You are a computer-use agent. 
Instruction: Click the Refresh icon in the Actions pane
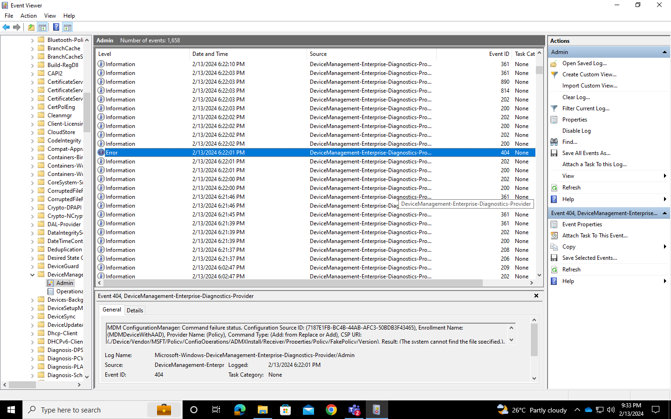pyautogui.click(x=554, y=187)
